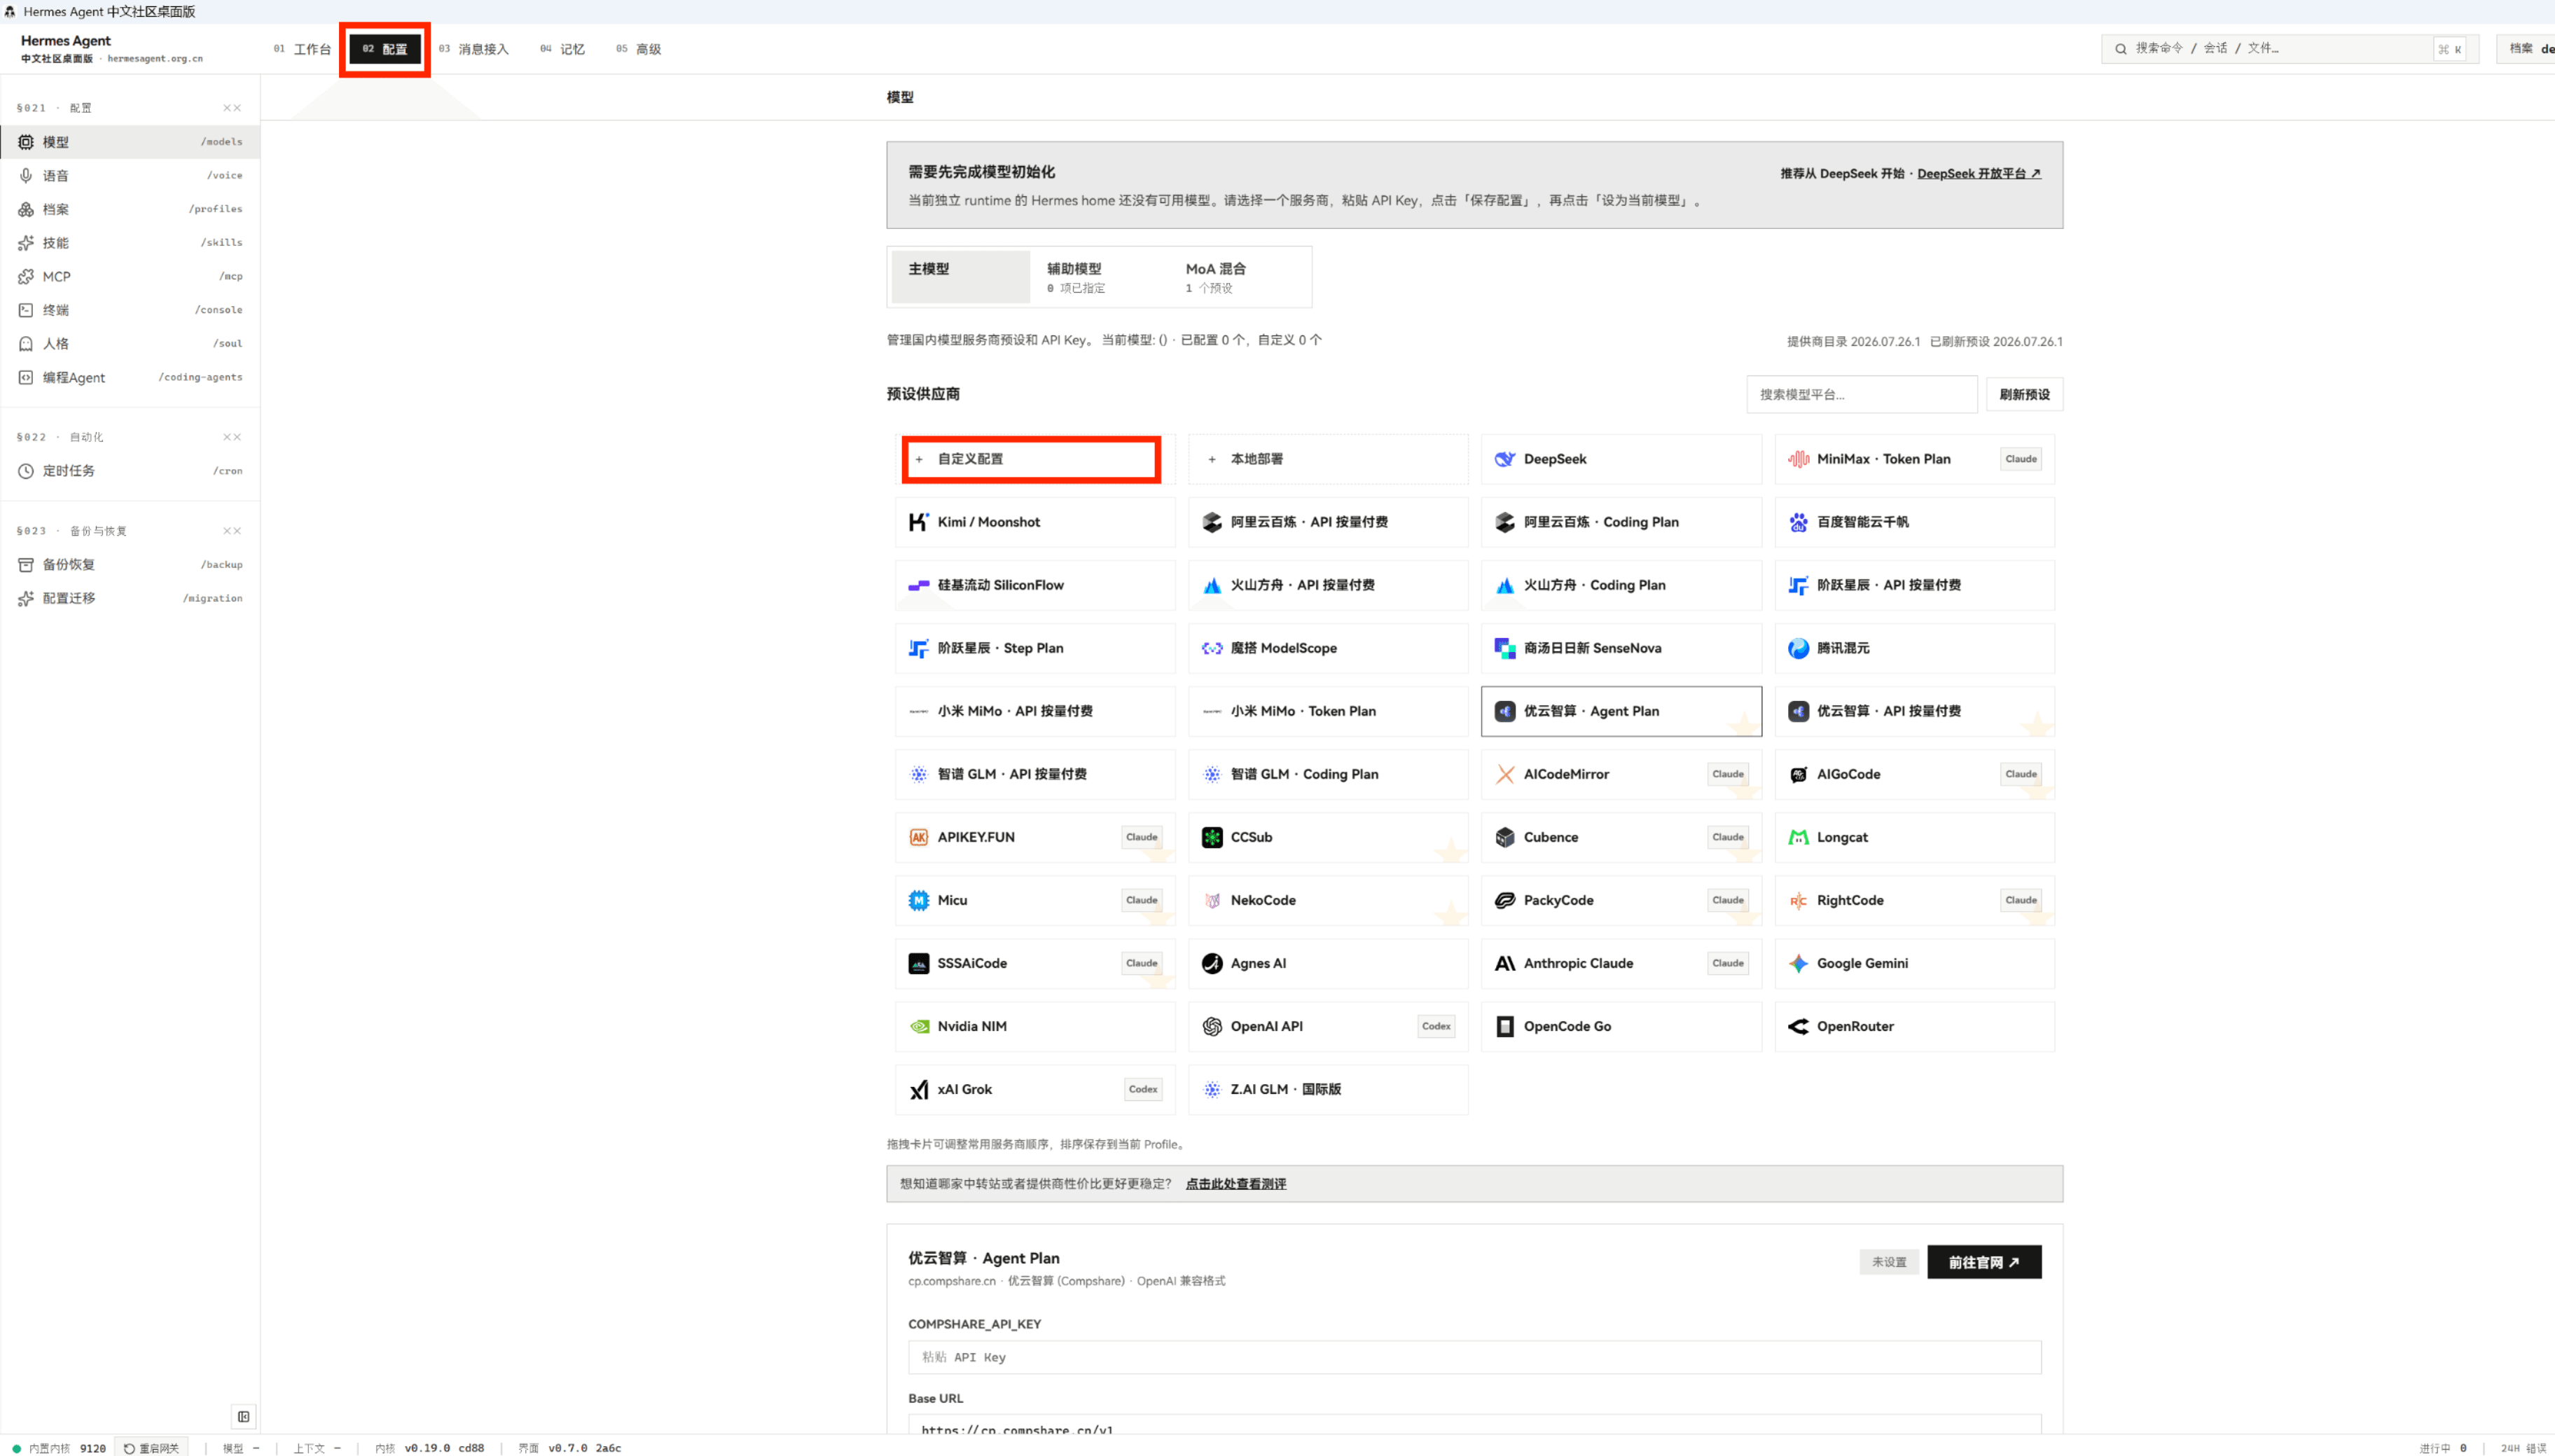Open the 档案 profiles sidebar item
Screen dimensions: 2555x1456
tap(130, 209)
